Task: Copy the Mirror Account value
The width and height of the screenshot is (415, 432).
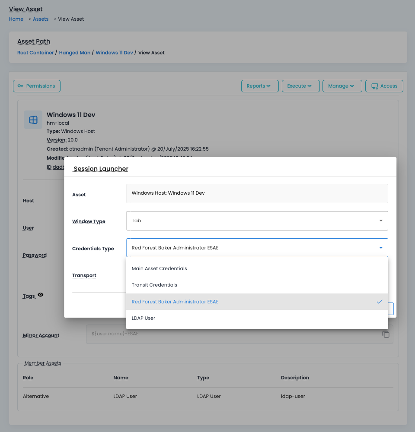Action: point(386,334)
